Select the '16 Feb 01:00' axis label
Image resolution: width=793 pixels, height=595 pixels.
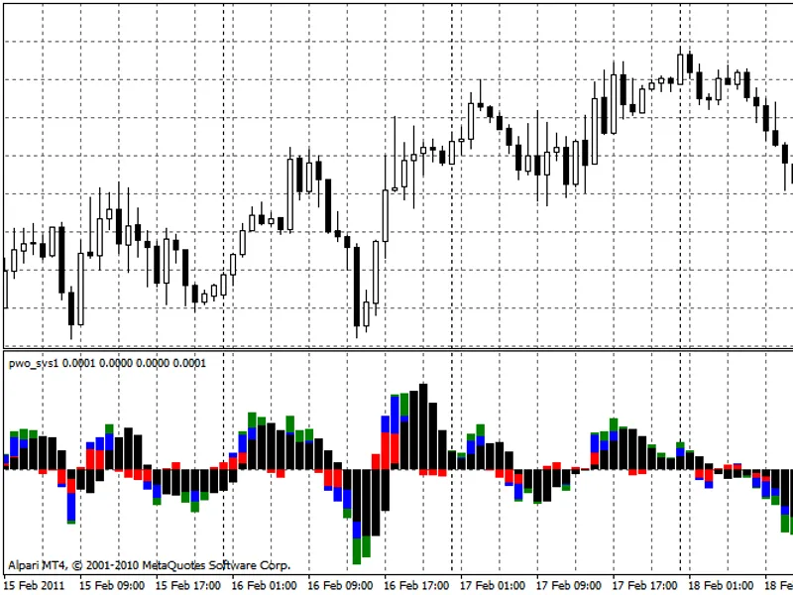click(x=264, y=586)
